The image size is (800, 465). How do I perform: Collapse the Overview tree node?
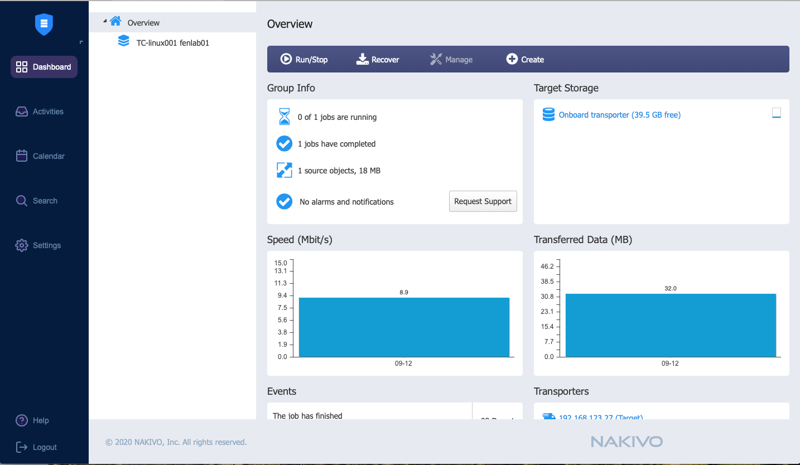(105, 21)
